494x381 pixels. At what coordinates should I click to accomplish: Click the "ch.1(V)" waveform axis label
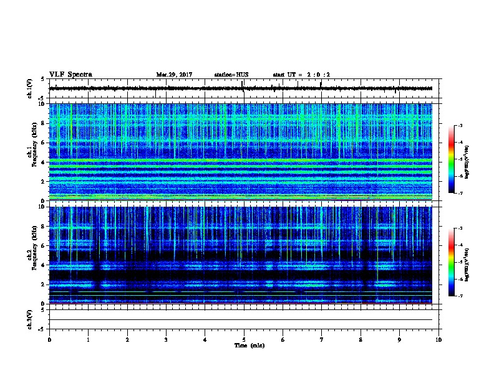click(30, 88)
